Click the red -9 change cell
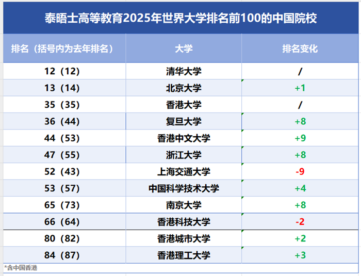361x276 pixels. coord(300,171)
